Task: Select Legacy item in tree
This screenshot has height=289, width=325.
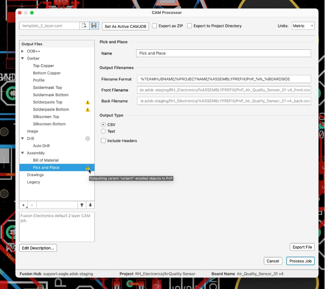Action: pyautogui.click(x=33, y=182)
